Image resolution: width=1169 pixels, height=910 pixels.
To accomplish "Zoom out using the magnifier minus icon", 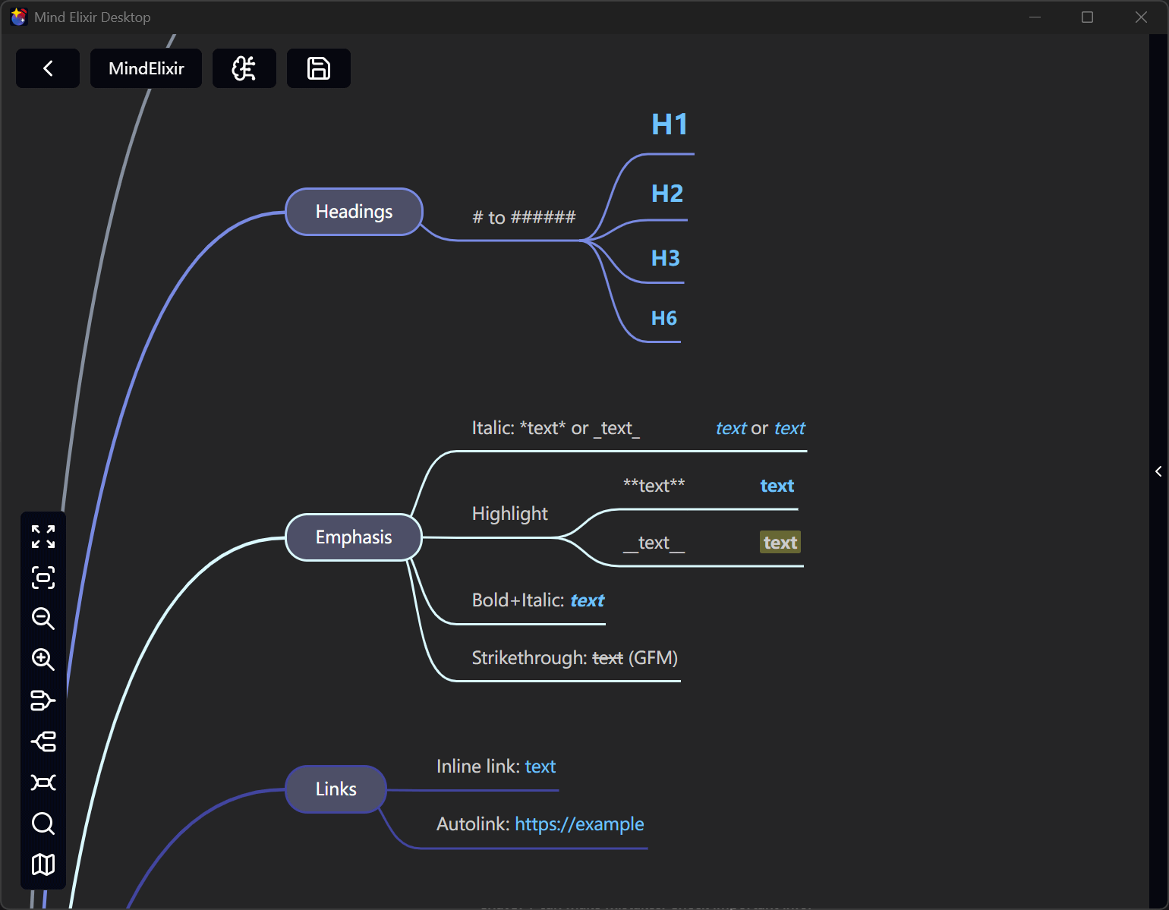I will (x=43, y=619).
